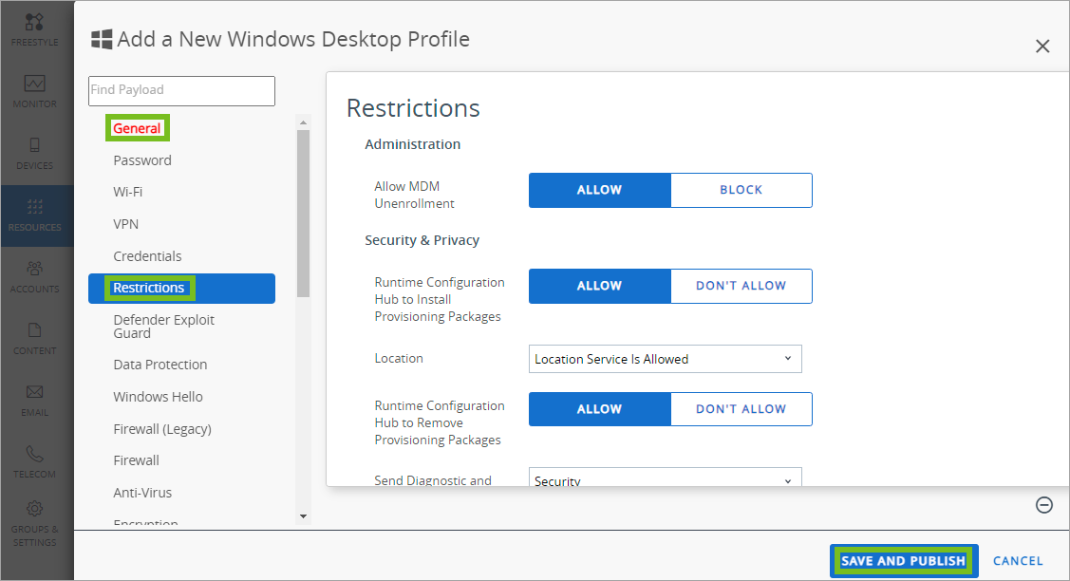Open Groups & Settings gear icon
The height and width of the screenshot is (581, 1070).
[34, 509]
